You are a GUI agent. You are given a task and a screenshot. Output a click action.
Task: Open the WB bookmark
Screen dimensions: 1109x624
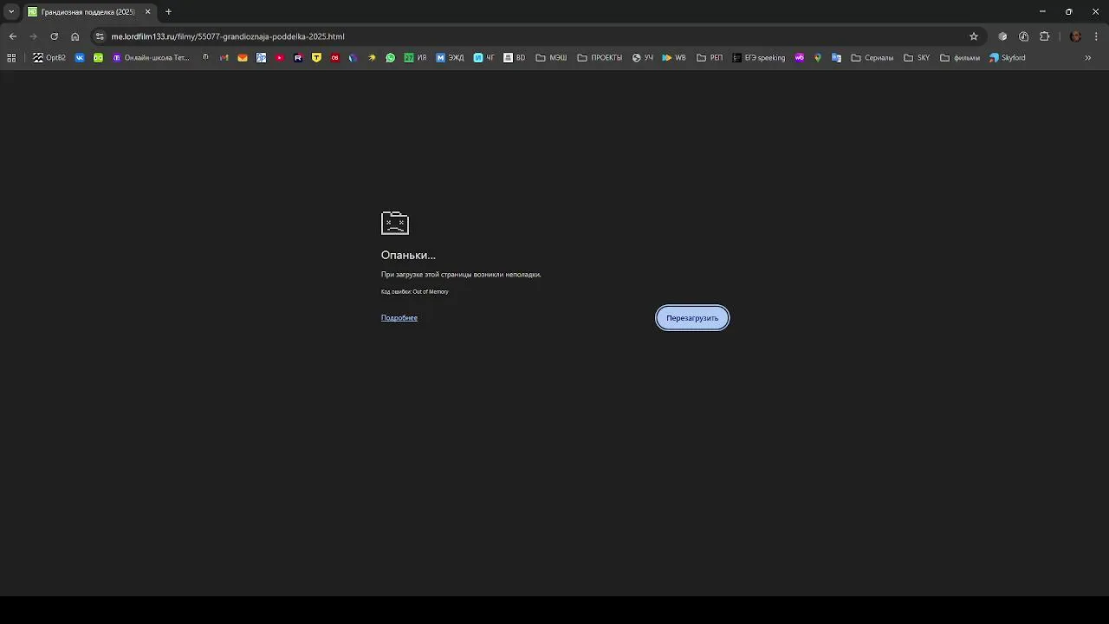[x=673, y=58]
